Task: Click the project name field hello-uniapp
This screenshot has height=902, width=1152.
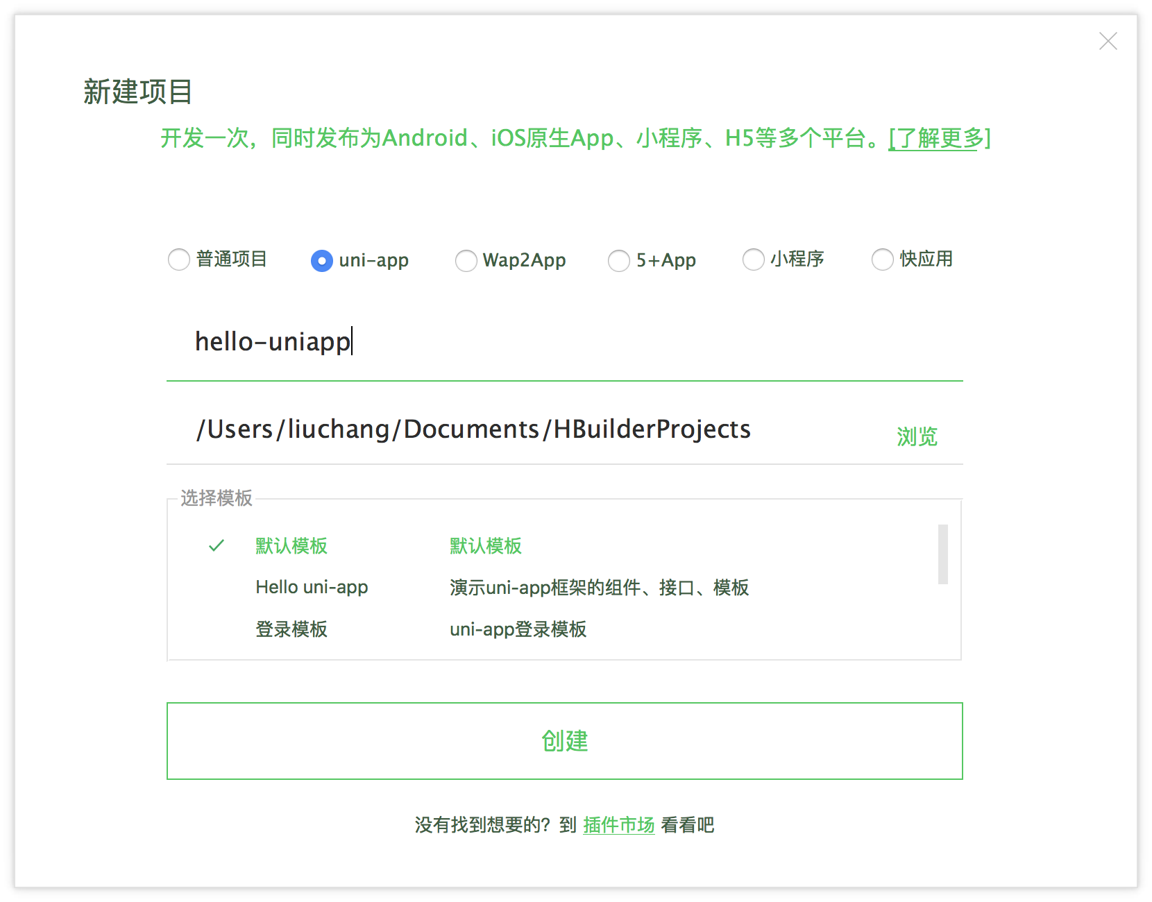Action: [564, 342]
